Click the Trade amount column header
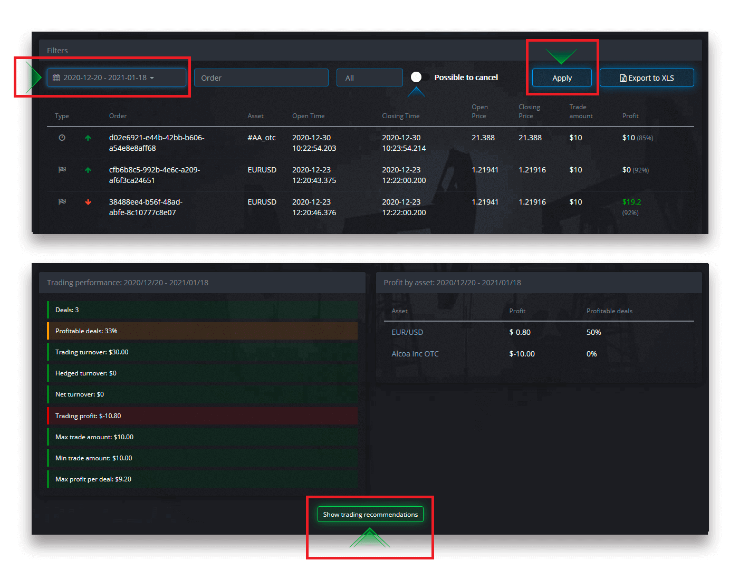The width and height of the screenshot is (739, 570). 581,111
